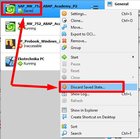Select the Ekotechnika PC virtual machine

pos(30,62)
